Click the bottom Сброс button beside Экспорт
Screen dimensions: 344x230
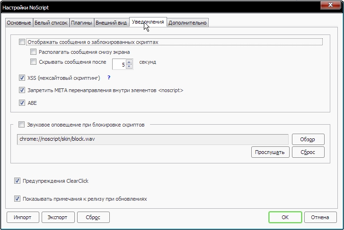coord(93,217)
